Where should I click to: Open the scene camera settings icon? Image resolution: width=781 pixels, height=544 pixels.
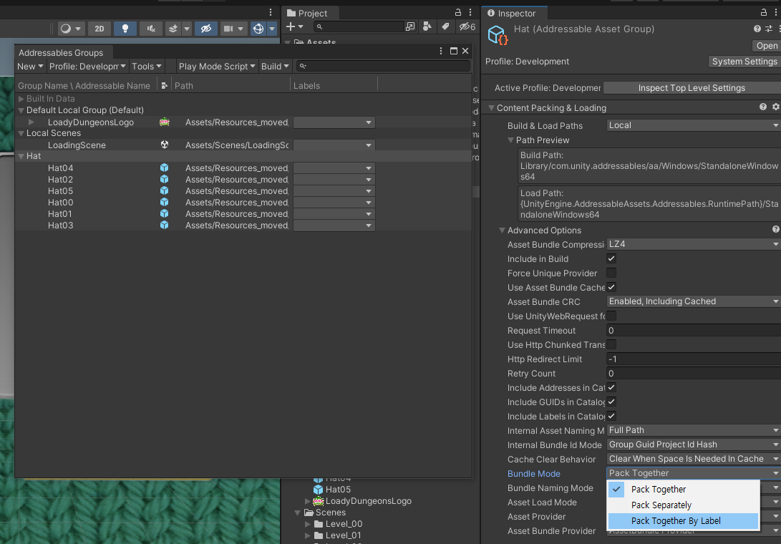pos(228,29)
